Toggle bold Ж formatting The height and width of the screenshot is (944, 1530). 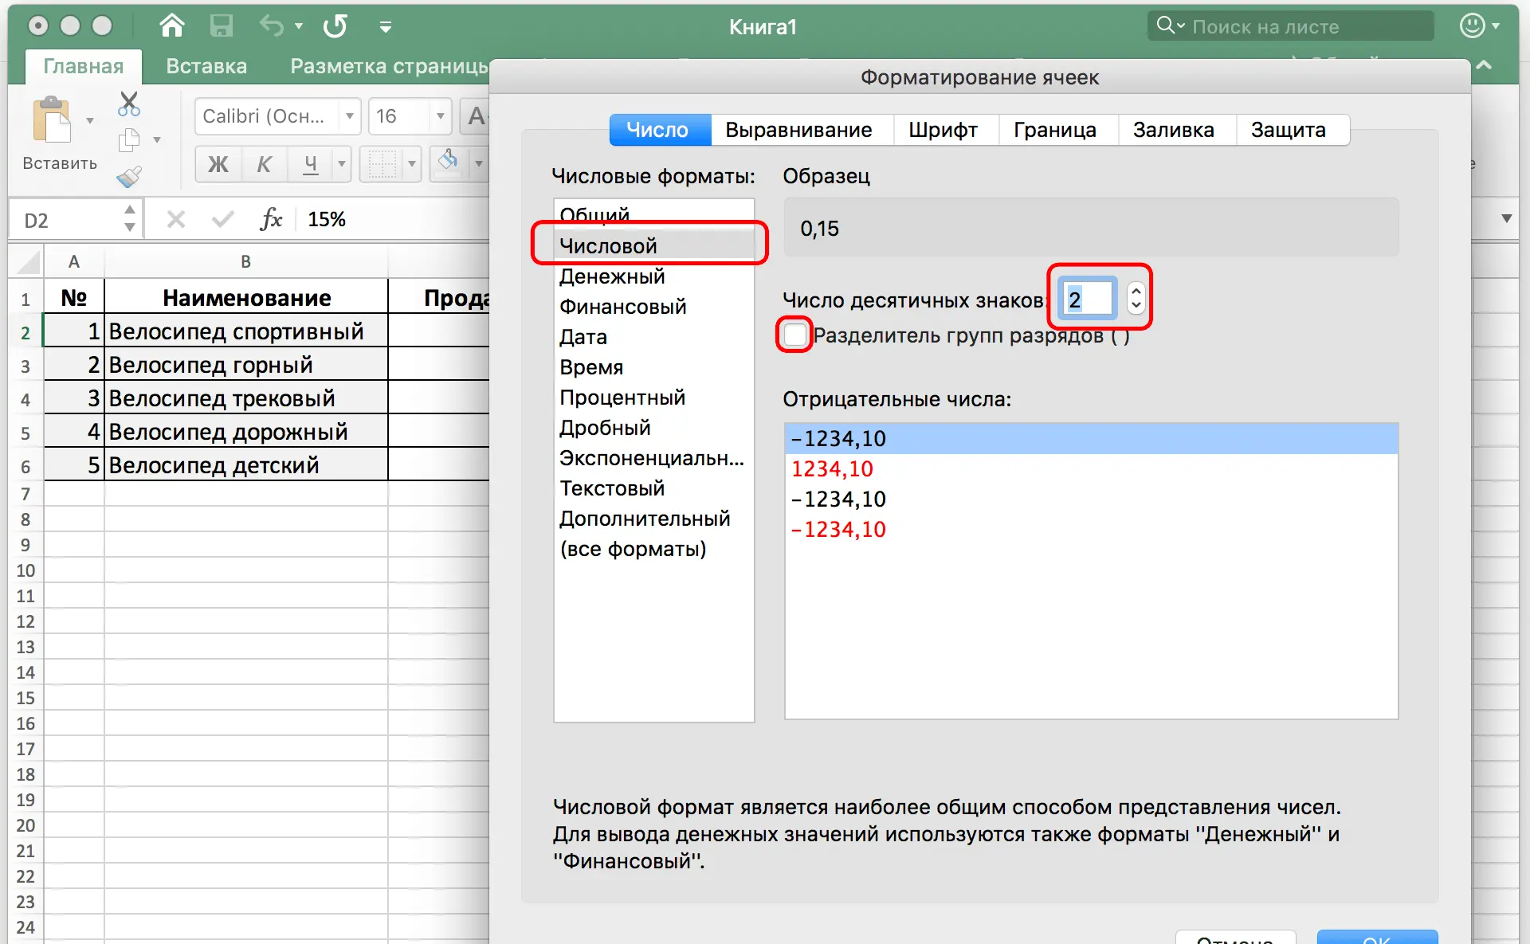[x=218, y=164]
